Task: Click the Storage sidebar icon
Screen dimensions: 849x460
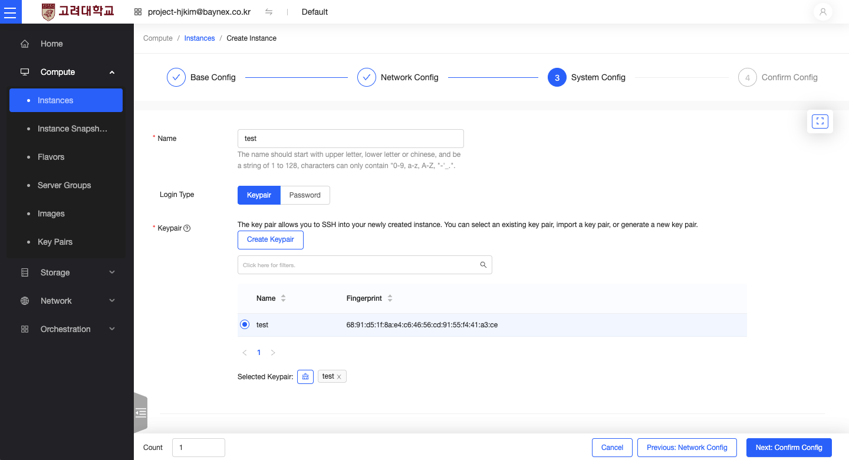Action: (x=25, y=272)
